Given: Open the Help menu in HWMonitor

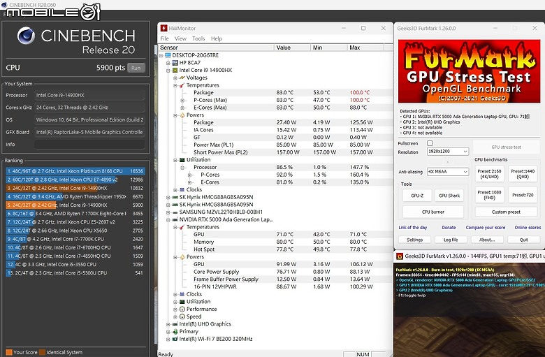Looking at the screenshot, I should click(216, 38).
